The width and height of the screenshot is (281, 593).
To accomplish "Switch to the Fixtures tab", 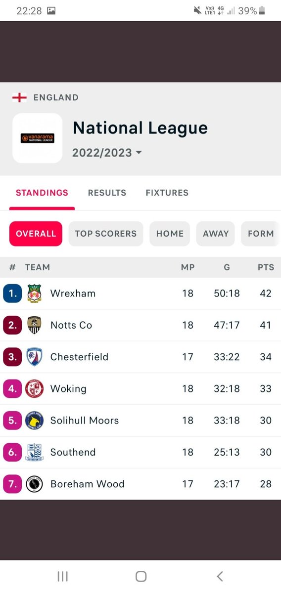I will [167, 193].
